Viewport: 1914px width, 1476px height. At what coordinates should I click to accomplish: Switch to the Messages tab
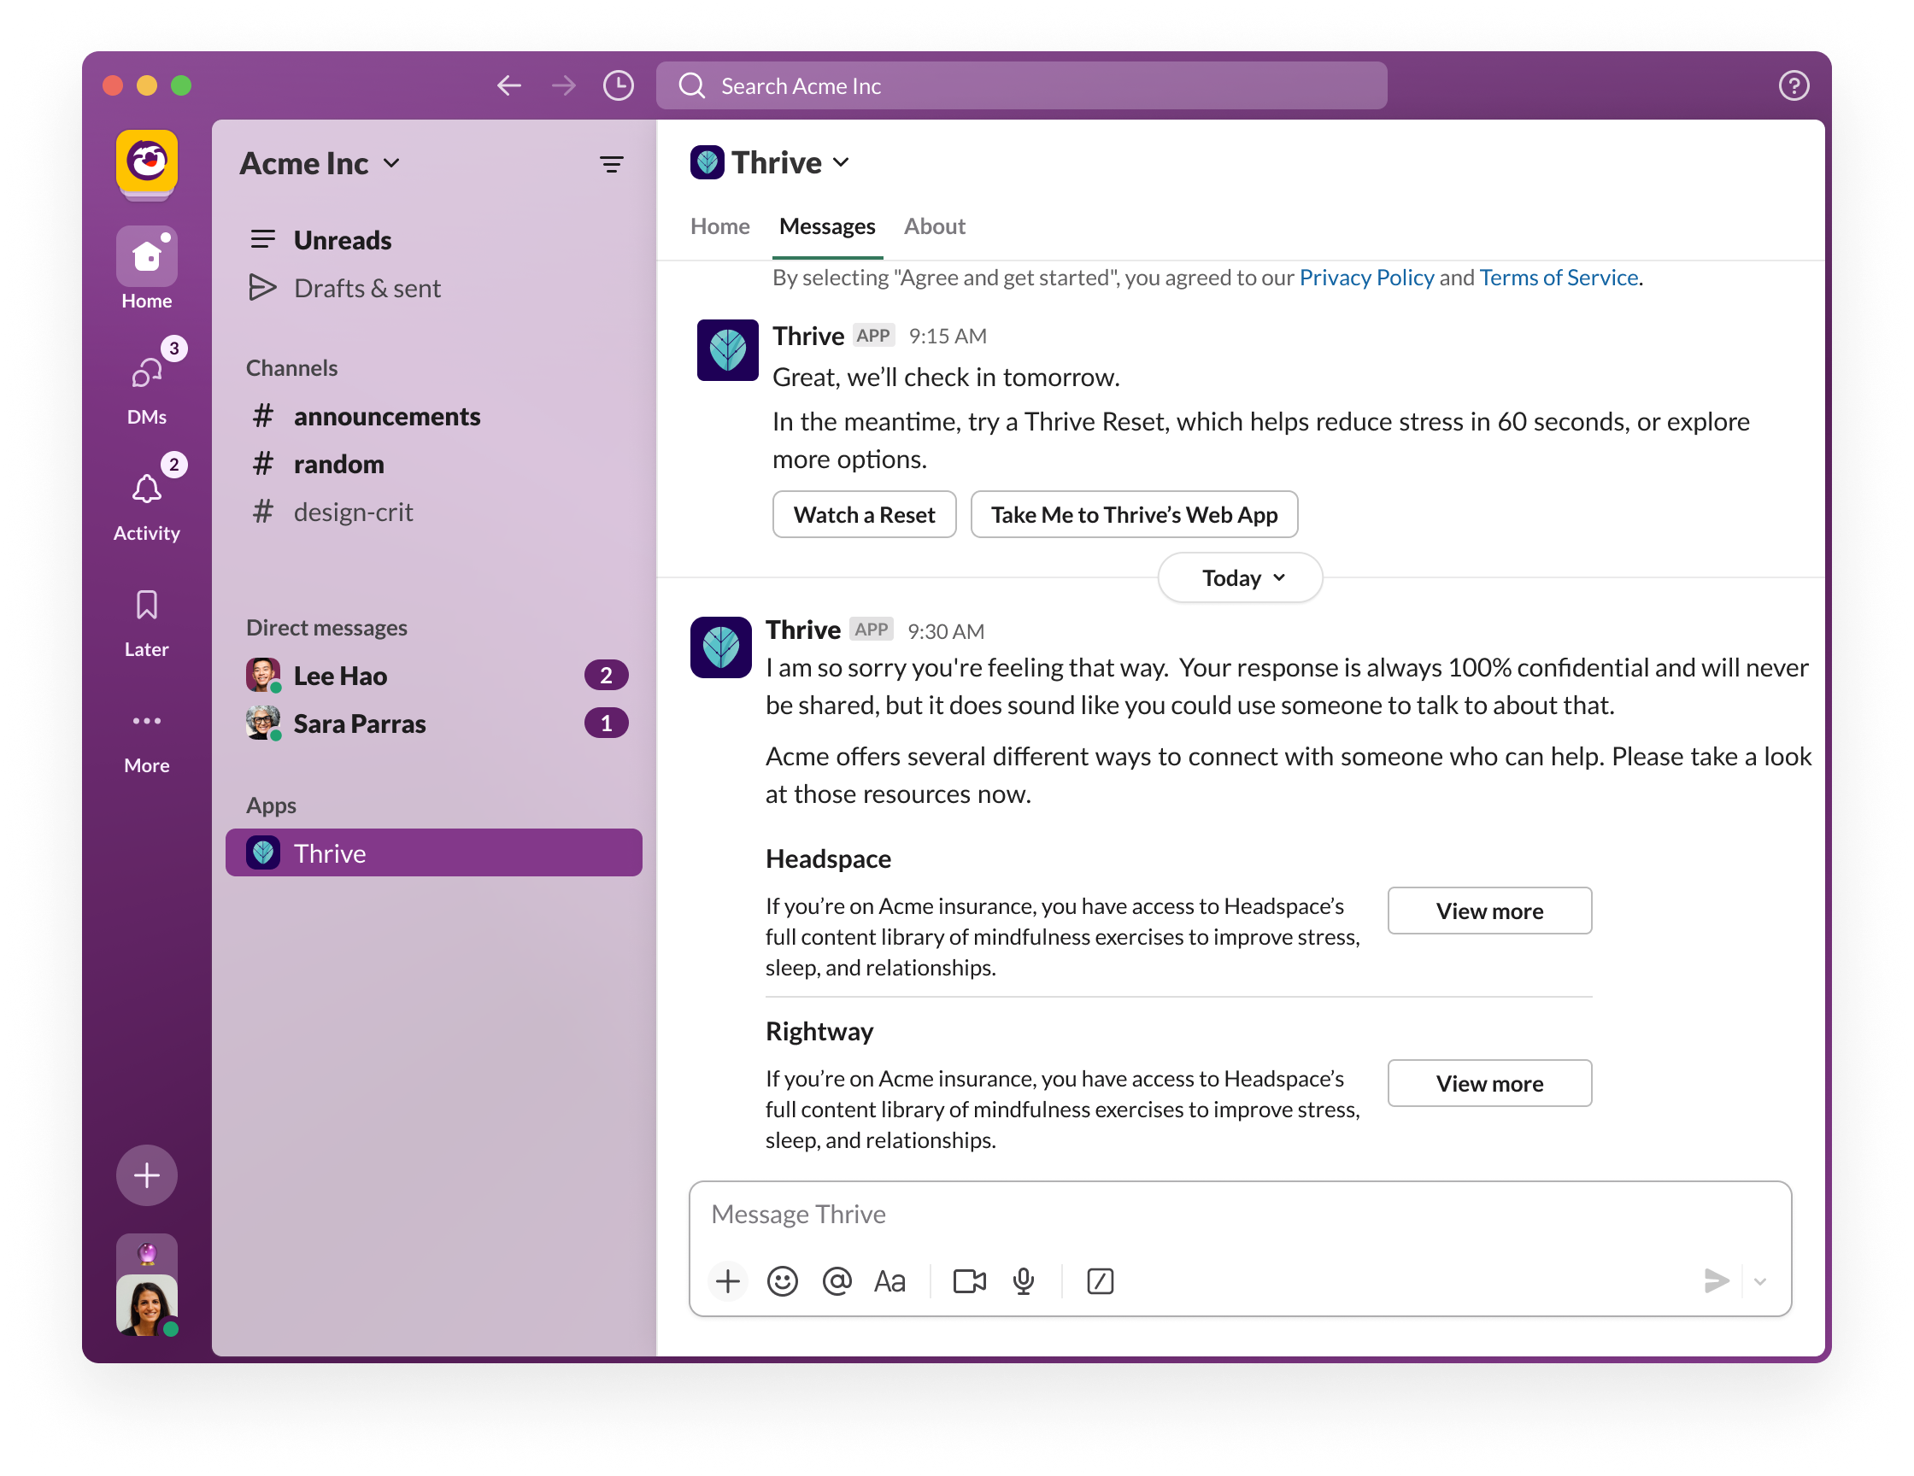point(827,227)
